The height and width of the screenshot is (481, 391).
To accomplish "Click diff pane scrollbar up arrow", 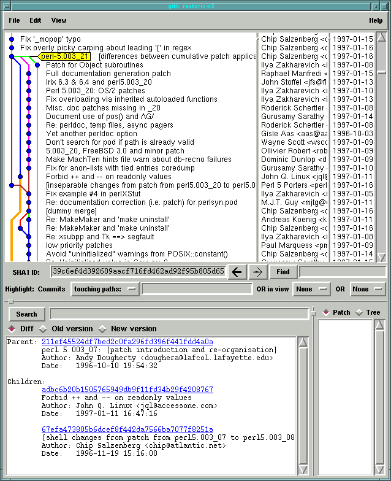I will (303, 342).
